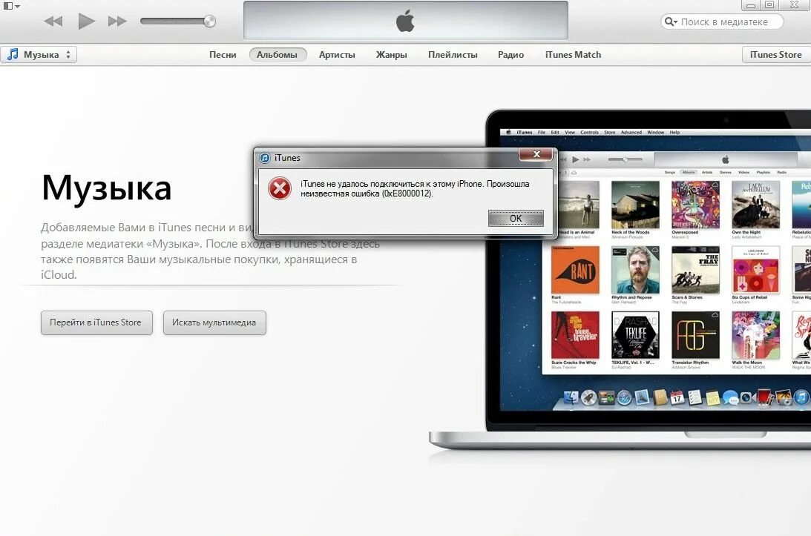Click the Finder icon in the MacBook dock
811x536 pixels.
(571, 397)
